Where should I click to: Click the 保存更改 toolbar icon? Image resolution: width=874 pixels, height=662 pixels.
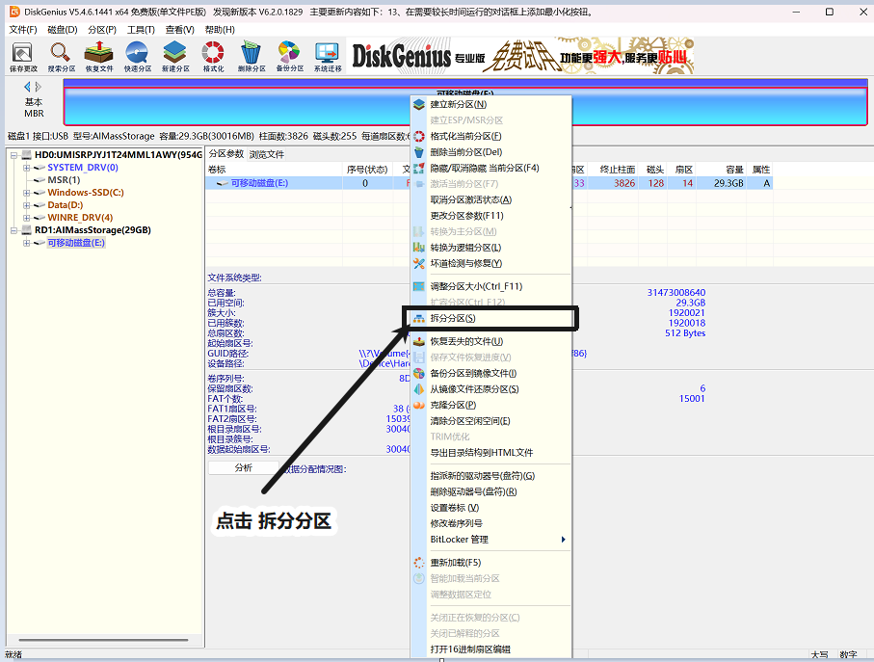[x=23, y=56]
